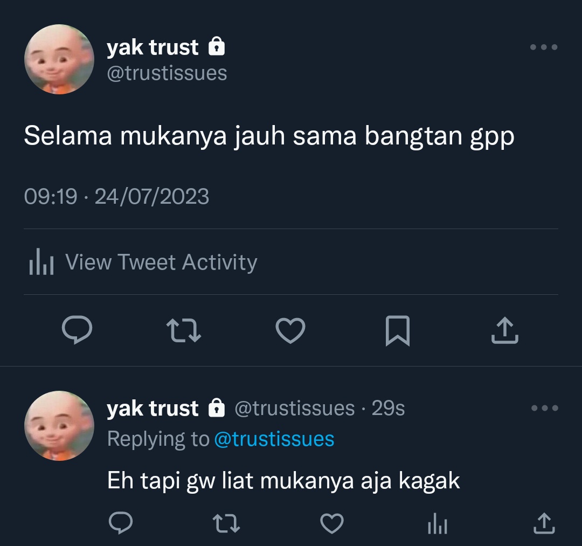Open more options on the main tweet

pos(544,47)
